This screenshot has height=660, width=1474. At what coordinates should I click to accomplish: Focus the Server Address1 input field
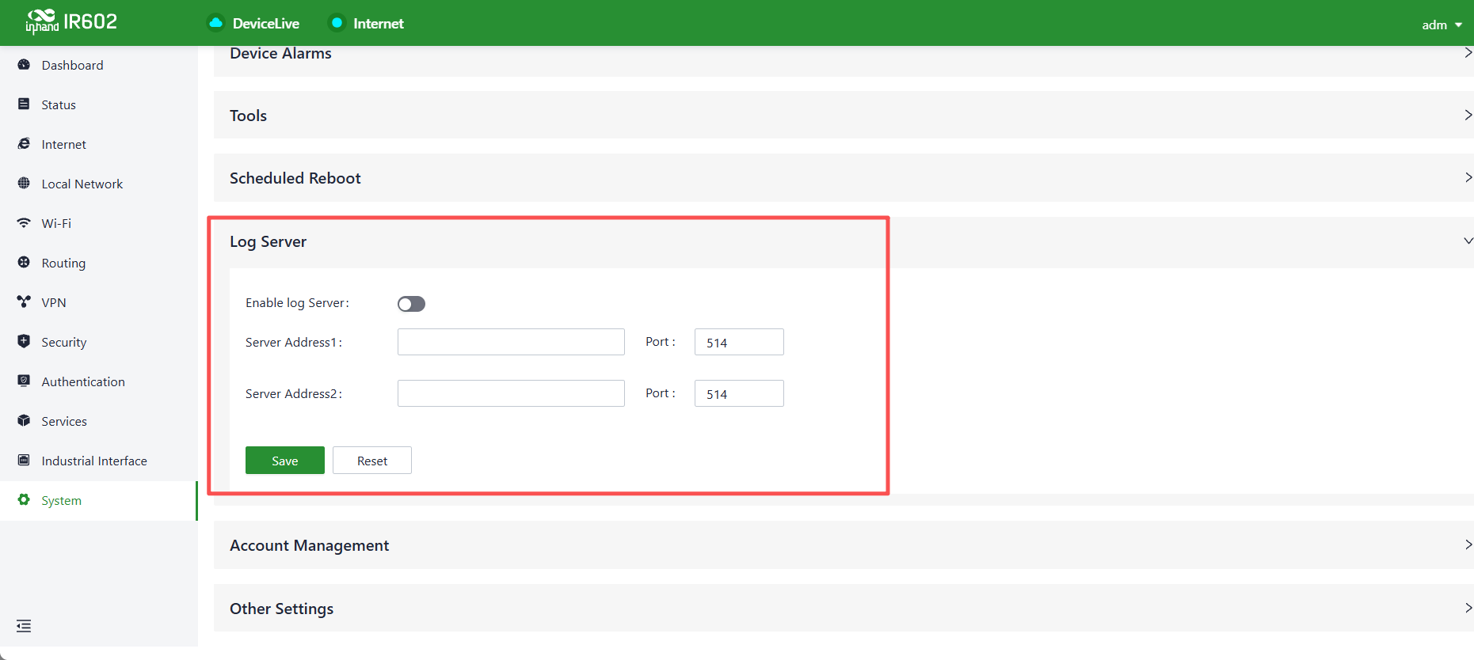click(511, 342)
